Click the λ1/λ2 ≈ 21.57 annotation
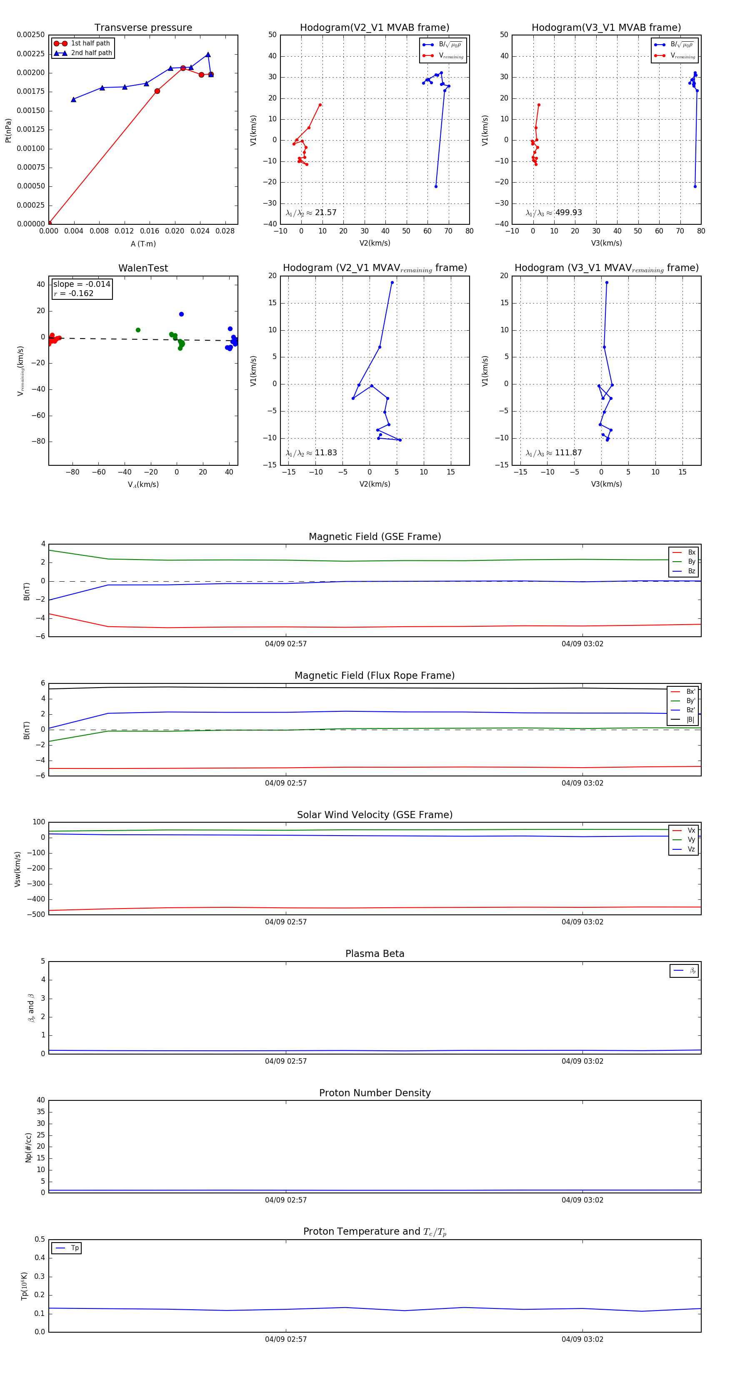Image resolution: width=750 pixels, height=1376 pixels. pos(311,213)
